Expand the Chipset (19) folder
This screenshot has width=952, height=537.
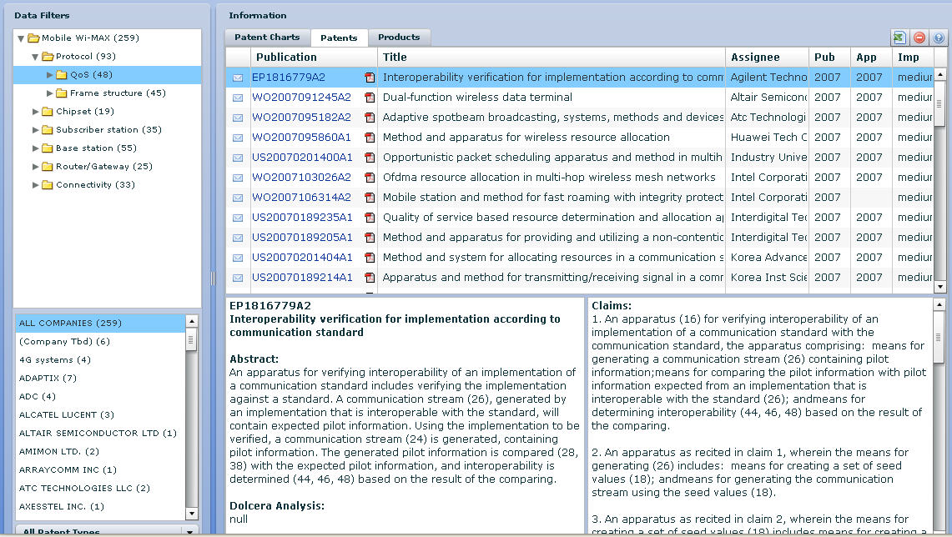point(36,112)
